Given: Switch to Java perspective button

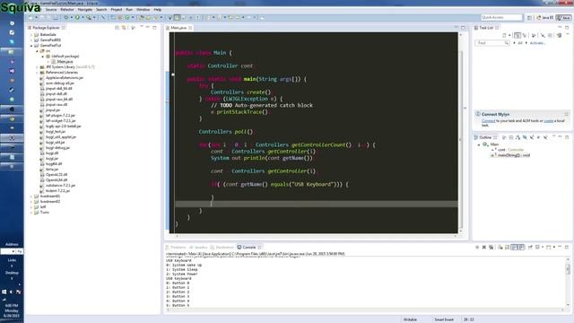Looking at the screenshot, I should pos(564,17).
